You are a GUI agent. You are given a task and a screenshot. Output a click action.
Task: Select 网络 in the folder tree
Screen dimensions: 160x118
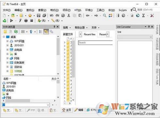(x=17, y=58)
